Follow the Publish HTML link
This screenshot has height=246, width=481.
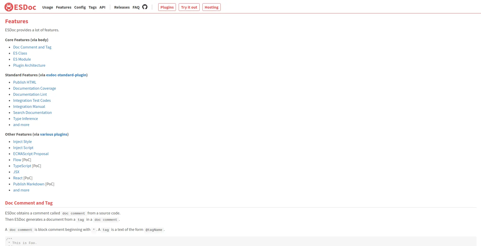click(25, 82)
